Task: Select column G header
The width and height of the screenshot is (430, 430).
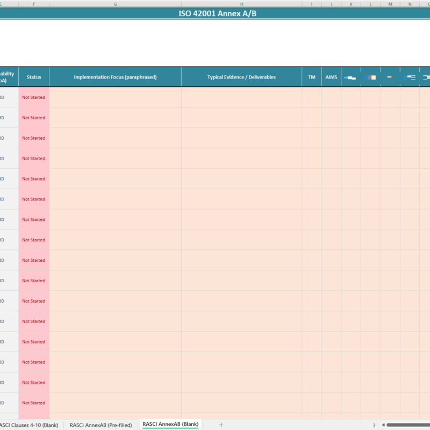Action: tap(114, 3)
